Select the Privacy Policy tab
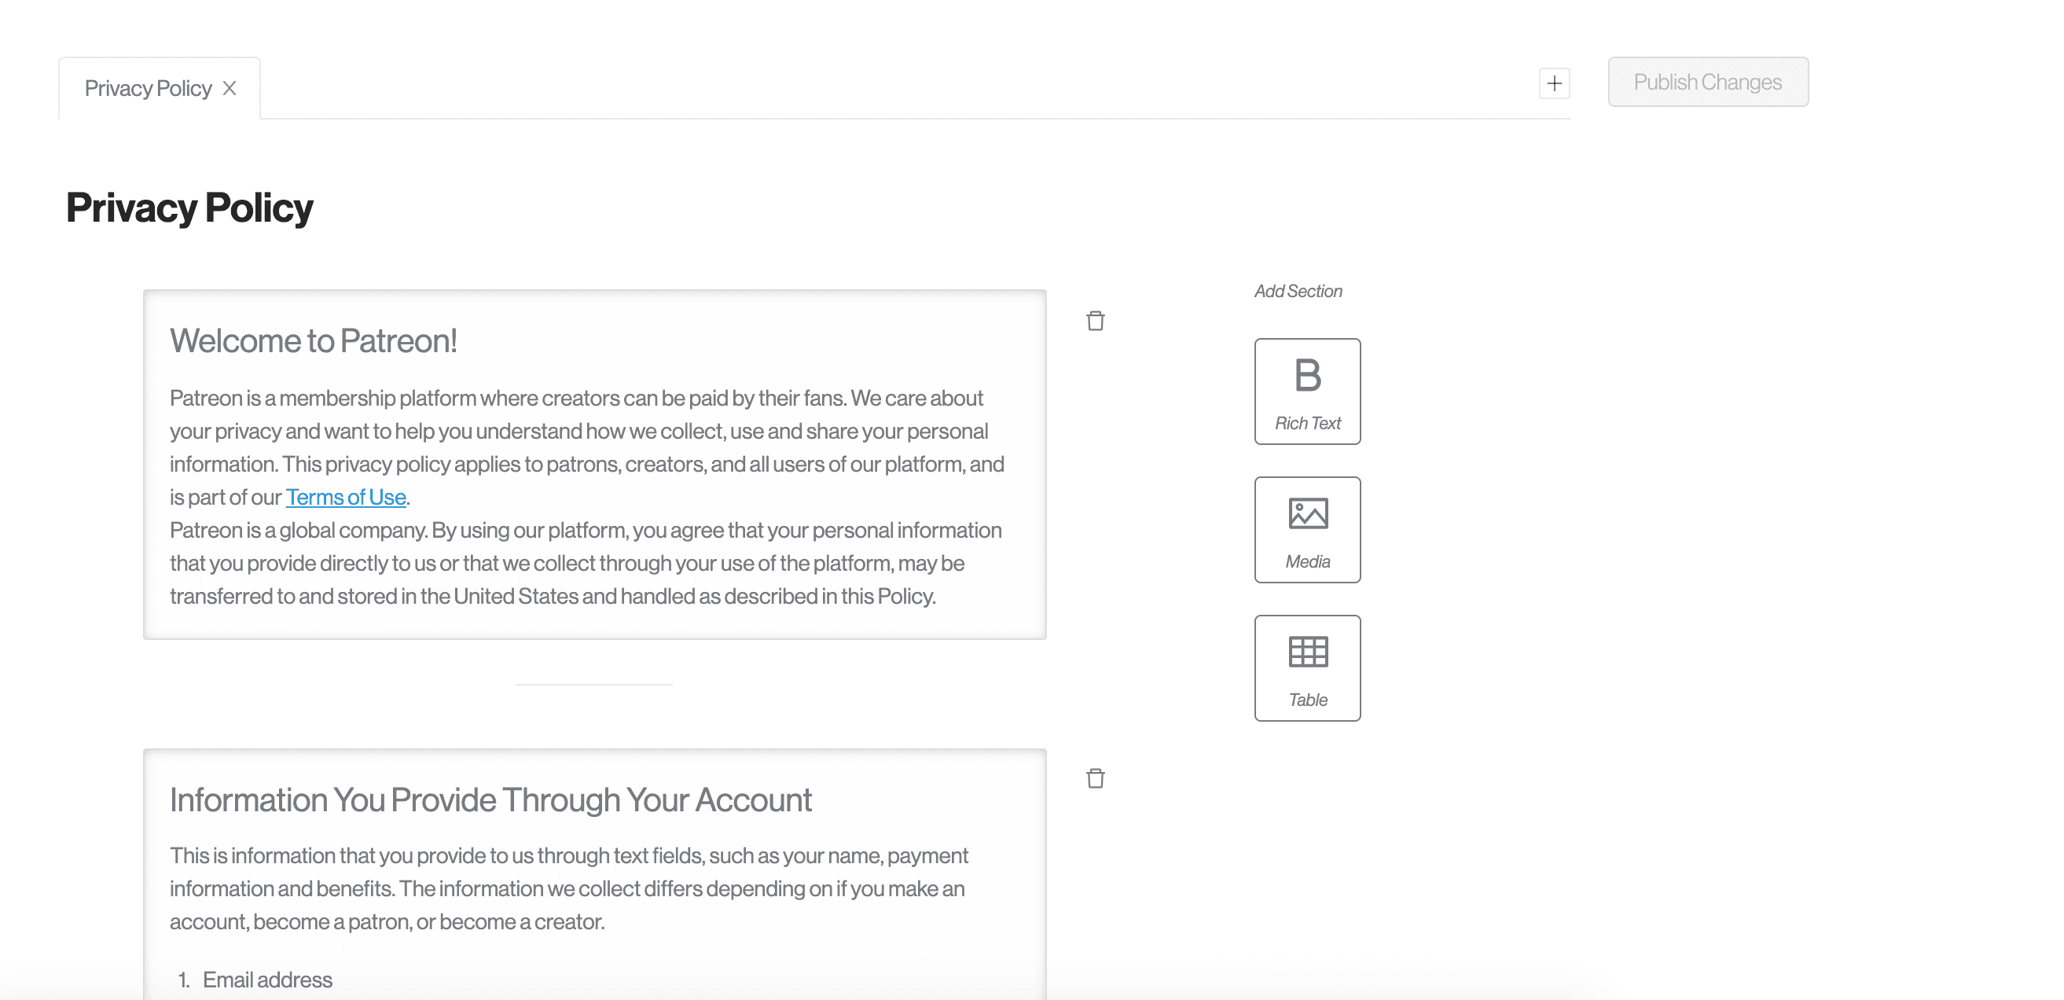 [x=148, y=88]
